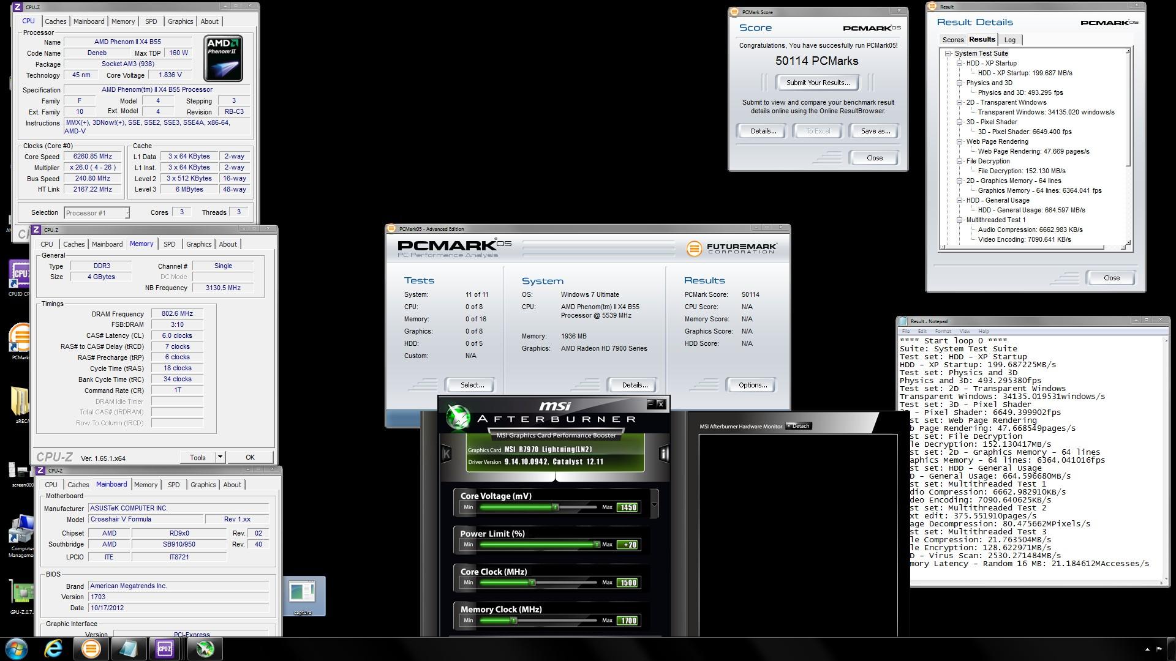1176x661 pixels.
Task: Click Power Limit slider handle in Afterburner
Action: click(597, 545)
